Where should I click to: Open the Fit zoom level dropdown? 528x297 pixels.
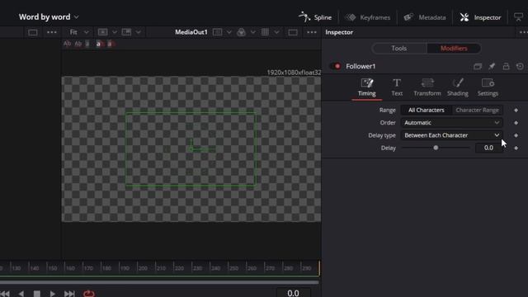click(79, 32)
